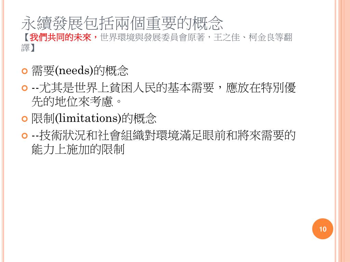
Task: Click the phrase 應放在特別優 in second bullet
Action: click(261, 88)
